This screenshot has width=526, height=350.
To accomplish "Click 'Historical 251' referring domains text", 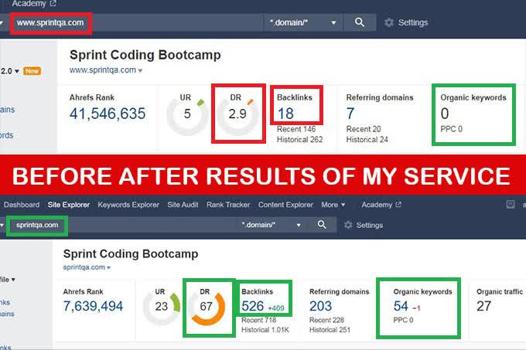I will pyautogui.click(x=330, y=330).
